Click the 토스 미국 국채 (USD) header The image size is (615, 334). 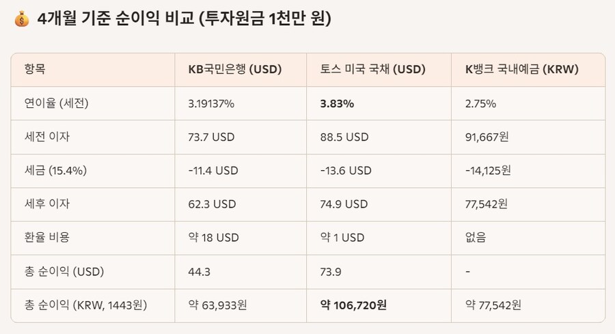click(x=372, y=70)
